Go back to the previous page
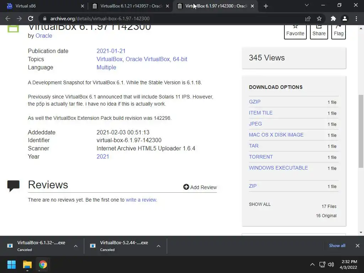The height and width of the screenshot is (273, 364). tap(8, 18)
